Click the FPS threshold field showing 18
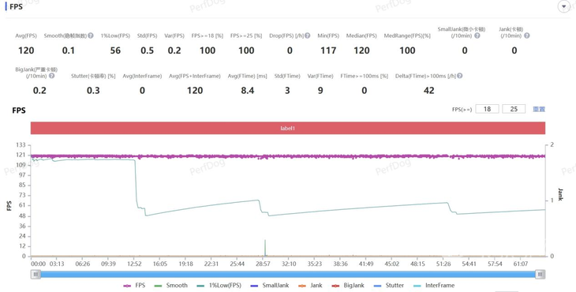576x292 pixels. [487, 109]
